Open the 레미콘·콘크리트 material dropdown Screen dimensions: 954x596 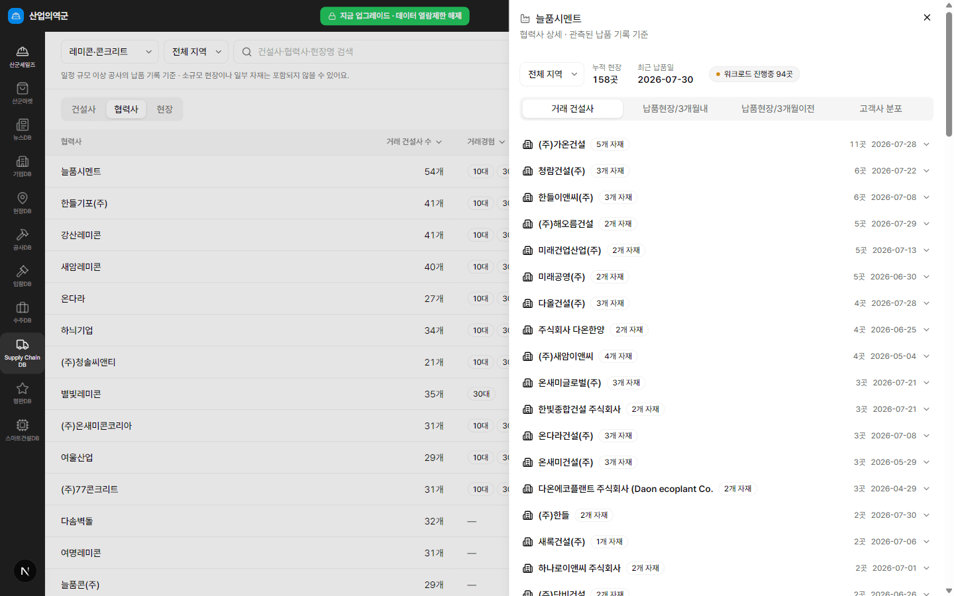coord(110,52)
